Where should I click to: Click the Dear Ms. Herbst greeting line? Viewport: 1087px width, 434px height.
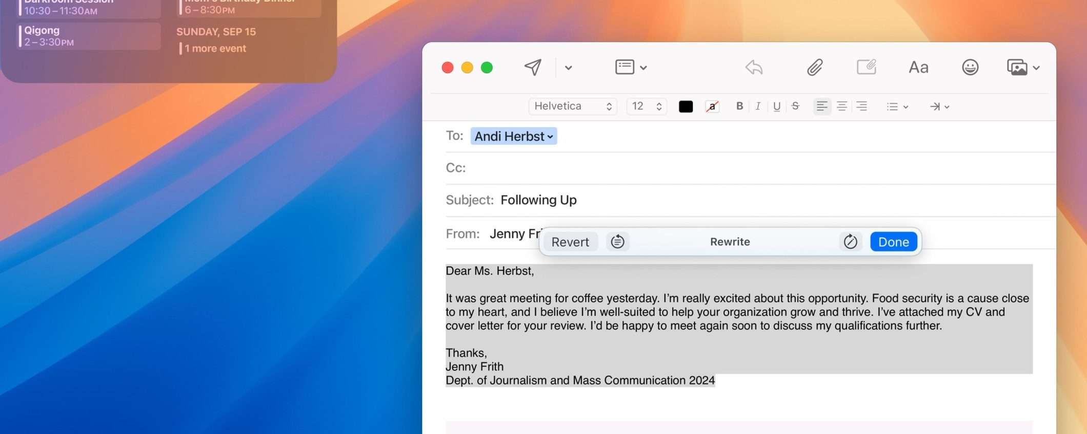(x=490, y=271)
